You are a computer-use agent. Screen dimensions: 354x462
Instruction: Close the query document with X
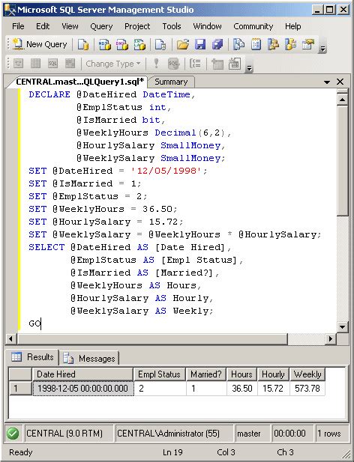point(340,82)
